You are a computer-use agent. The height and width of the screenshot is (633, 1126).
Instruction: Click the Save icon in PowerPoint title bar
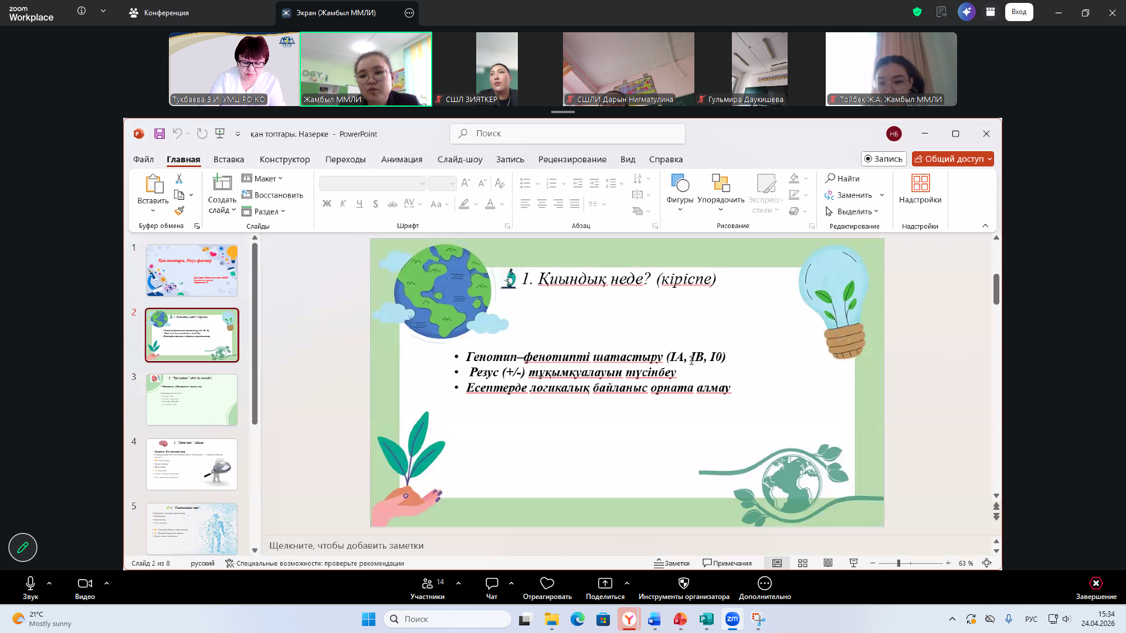tap(160, 134)
